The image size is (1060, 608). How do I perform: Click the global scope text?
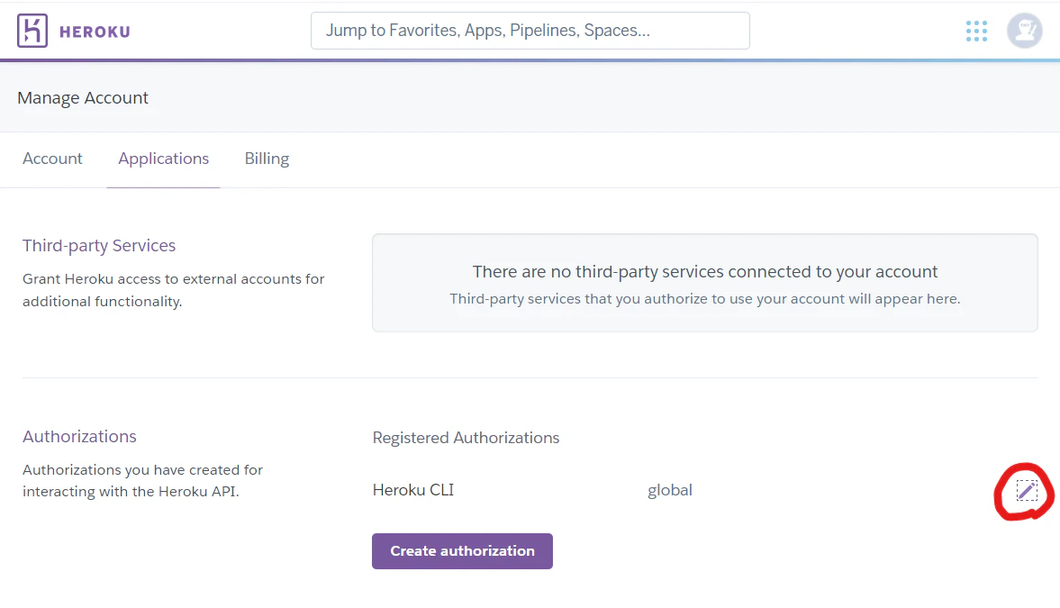670,490
